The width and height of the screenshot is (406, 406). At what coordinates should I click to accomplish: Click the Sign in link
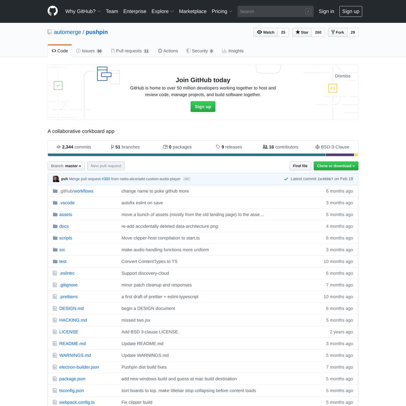tap(326, 11)
